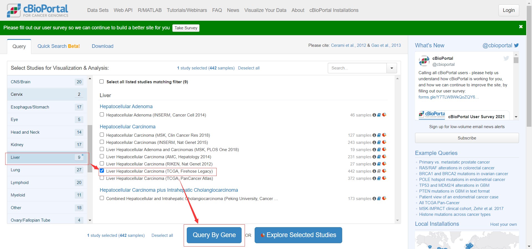This screenshot has height=249, width=532.
Task: Open cBioPortal Twitter bird icon
Action: [x=516, y=45]
